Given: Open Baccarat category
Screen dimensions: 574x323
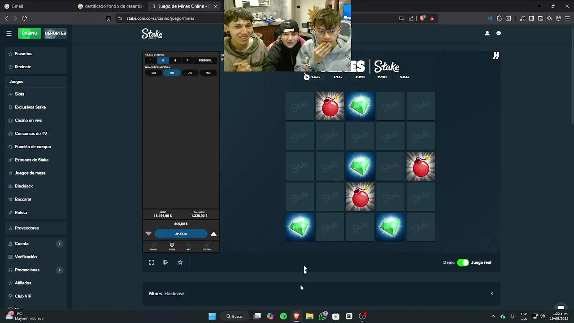Looking at the screenshot, I should pos(36,199).
